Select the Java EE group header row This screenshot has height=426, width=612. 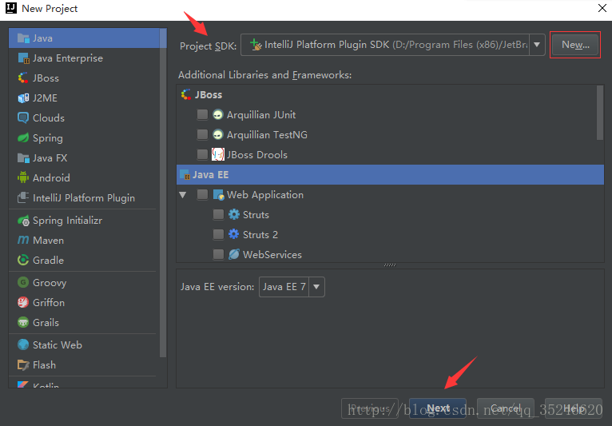(390, 174)
